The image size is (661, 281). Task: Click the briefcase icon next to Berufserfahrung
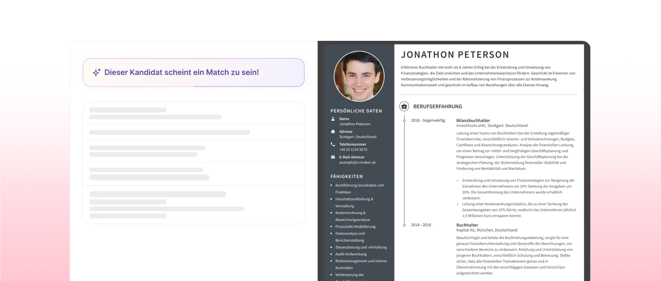[404, 106]
